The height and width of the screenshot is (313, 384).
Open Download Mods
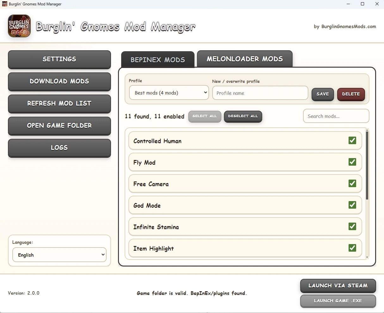point(59,81)
